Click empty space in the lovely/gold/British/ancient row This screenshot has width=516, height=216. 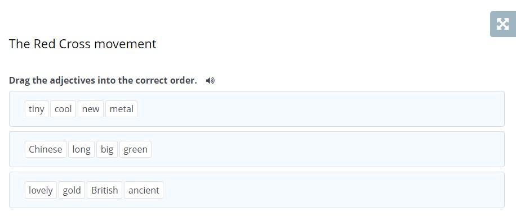point(332,190)
